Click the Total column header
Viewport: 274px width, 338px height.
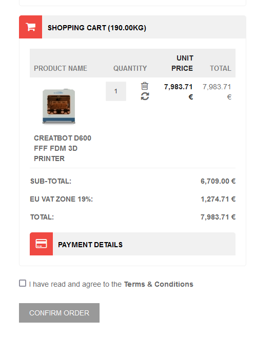pos(220,68)
